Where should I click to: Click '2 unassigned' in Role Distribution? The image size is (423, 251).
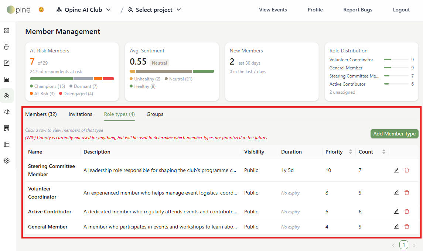pyautogui.click(x=342, y=92)
